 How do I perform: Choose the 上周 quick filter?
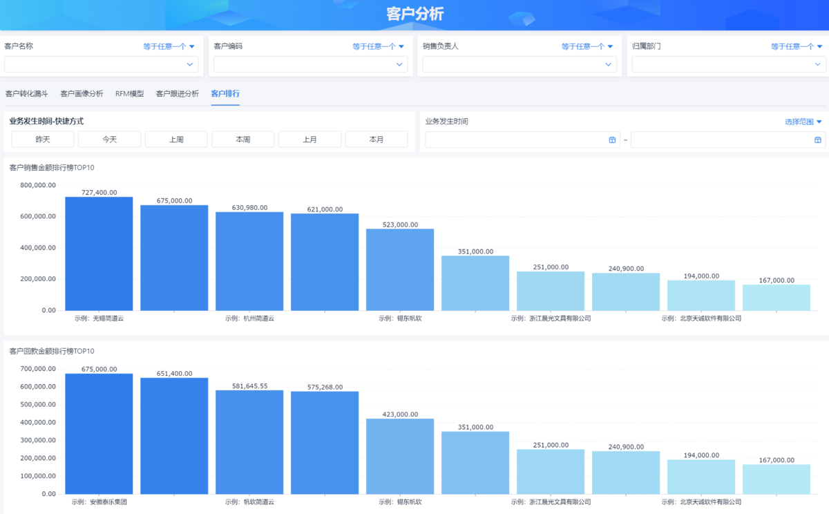click(176, 140)
